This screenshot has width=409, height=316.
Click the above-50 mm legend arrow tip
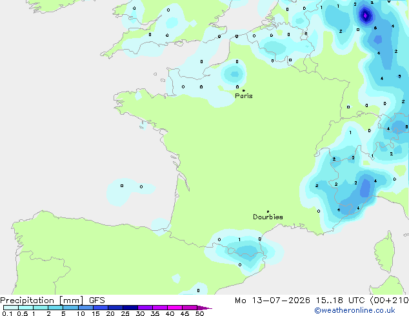tap(204, 308)
